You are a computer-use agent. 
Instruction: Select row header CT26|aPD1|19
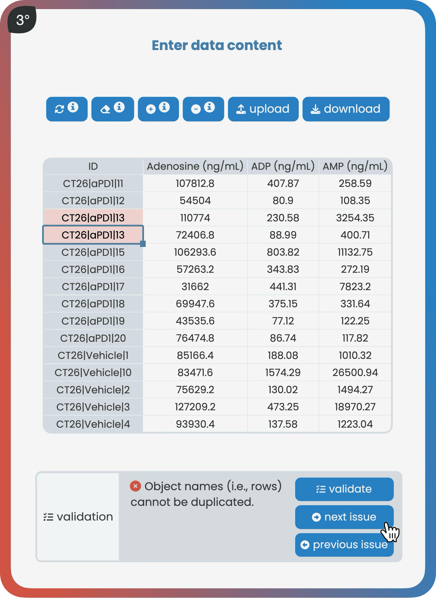[93, 321]
